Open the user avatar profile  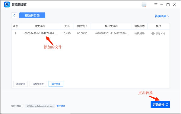pyautogui.click(x=144, y=5)
